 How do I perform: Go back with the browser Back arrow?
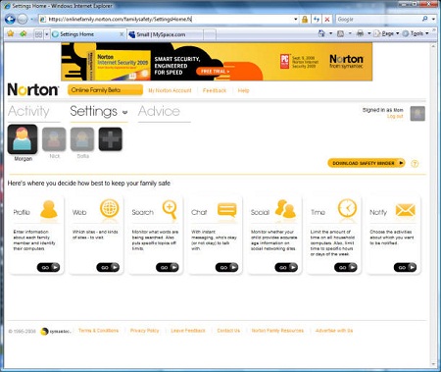(x=10, y=20)
